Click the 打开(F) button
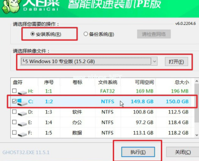Screen dimensions: 199x161 tap(176, 61)
